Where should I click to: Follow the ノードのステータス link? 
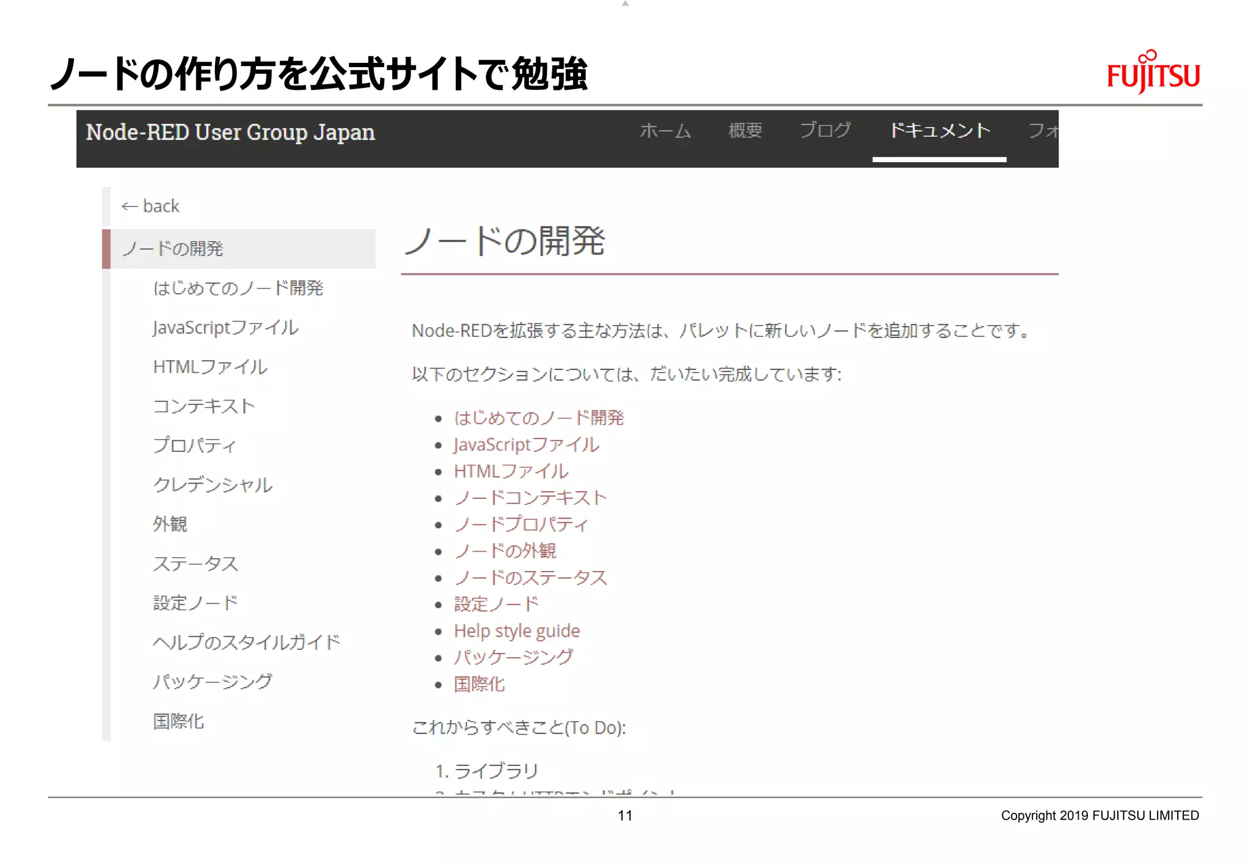coord(531,578)
